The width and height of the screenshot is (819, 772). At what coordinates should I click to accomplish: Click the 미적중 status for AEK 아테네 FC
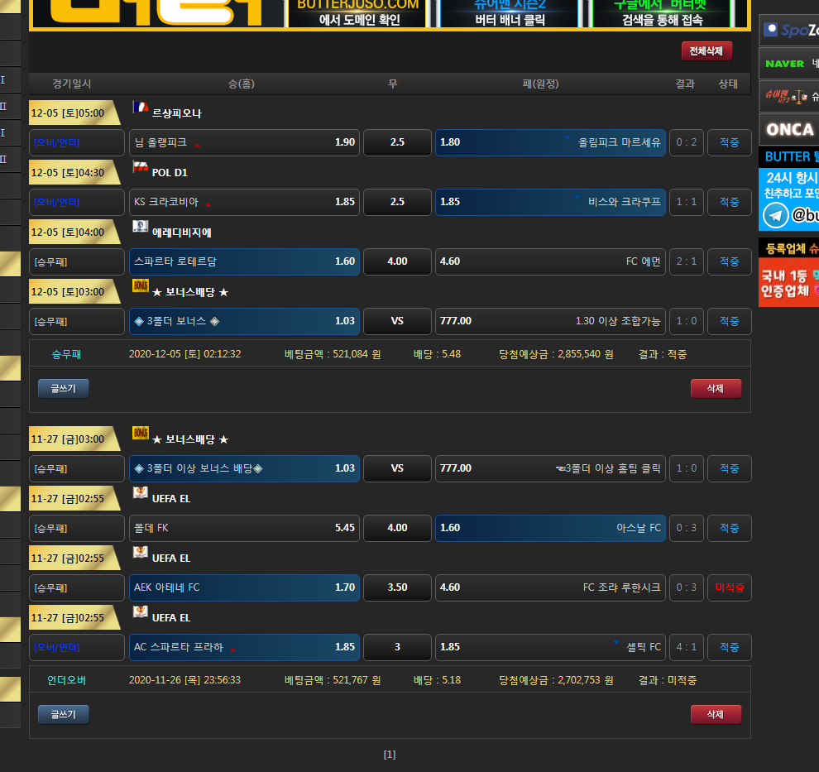click(x=729, y=587)
